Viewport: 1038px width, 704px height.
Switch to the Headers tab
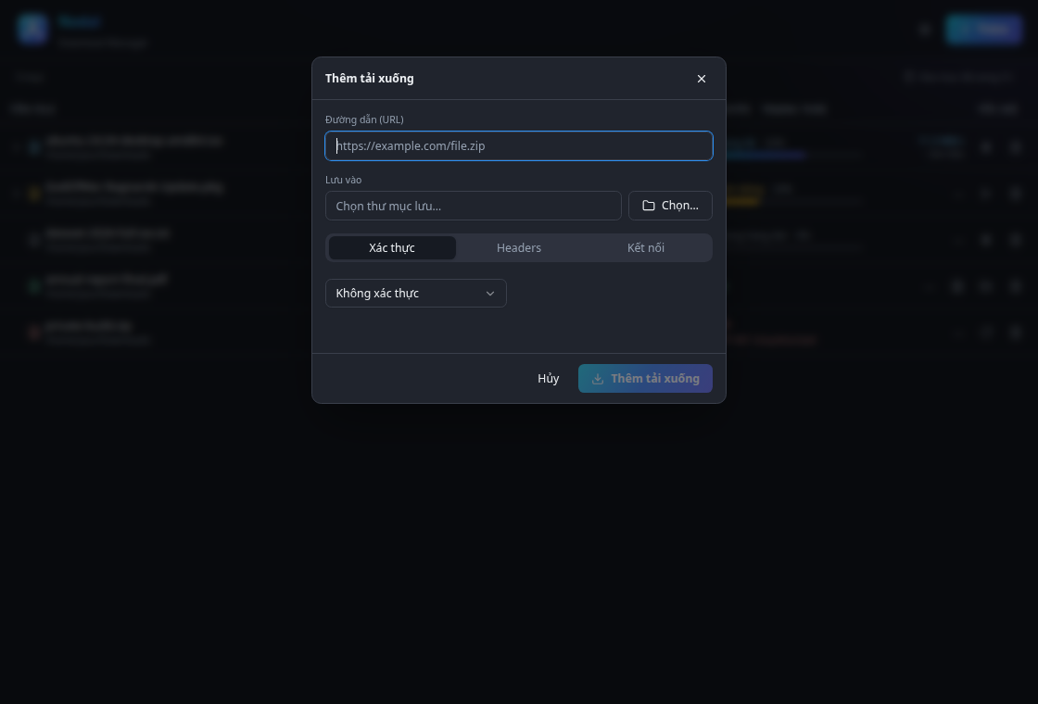pyautogui.click(x=519, y=247)
